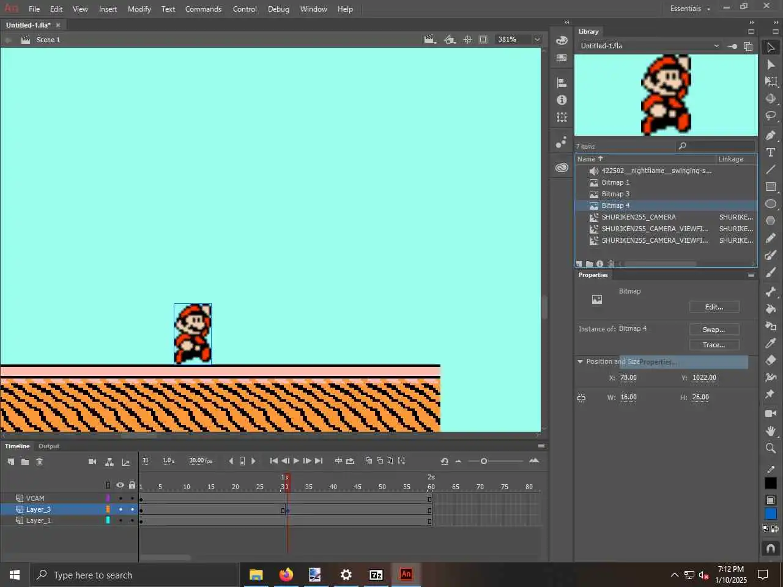
Task: Open the Essentials workspace dropdown
Action: (x=690, y=9)
